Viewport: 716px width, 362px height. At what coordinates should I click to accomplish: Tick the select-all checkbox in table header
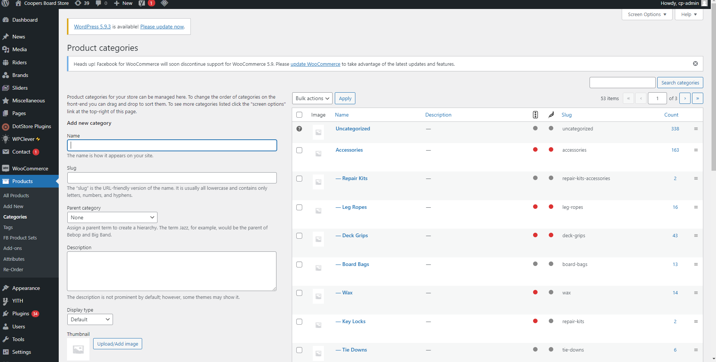299,115
